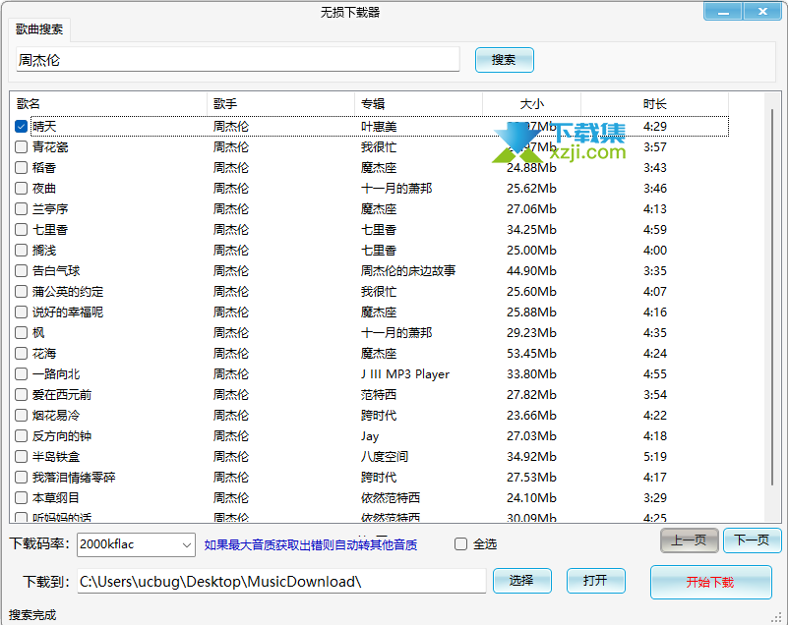Click the 搜索 search button

(504, 60)
